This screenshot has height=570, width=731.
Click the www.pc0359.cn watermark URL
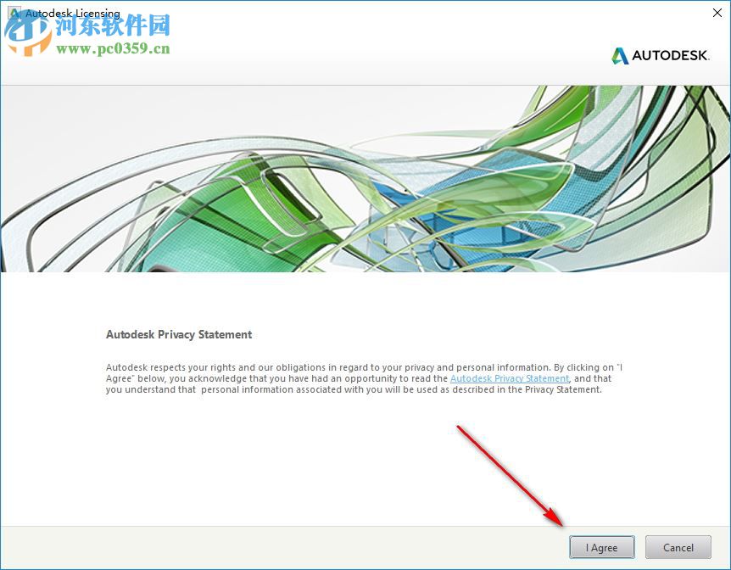click(x=113, y=48)
